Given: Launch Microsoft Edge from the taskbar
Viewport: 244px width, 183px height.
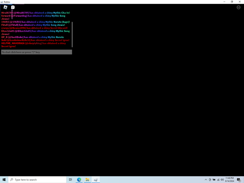Looking at the screenshot, I should pos(79,180).
